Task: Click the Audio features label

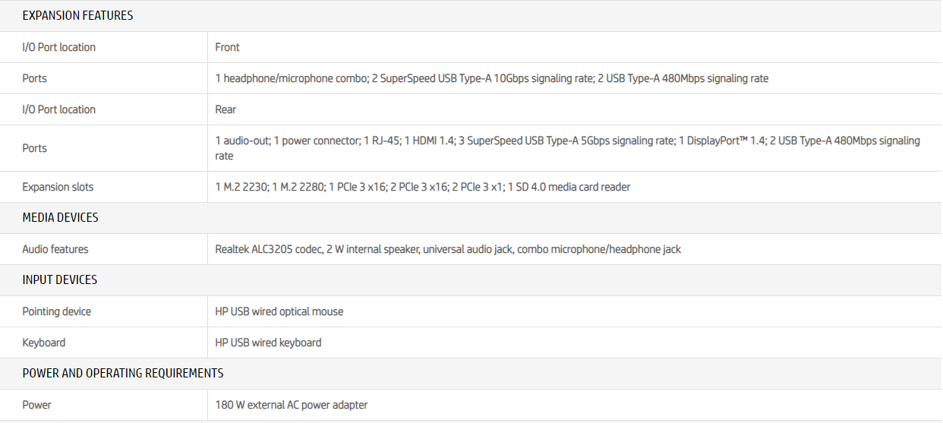Action: [x=55, y=249]
